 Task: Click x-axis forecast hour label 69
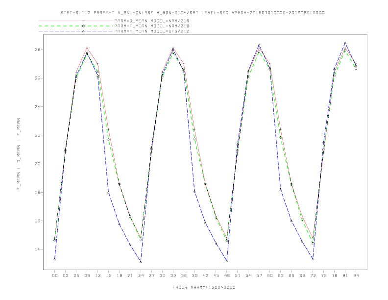302,275
